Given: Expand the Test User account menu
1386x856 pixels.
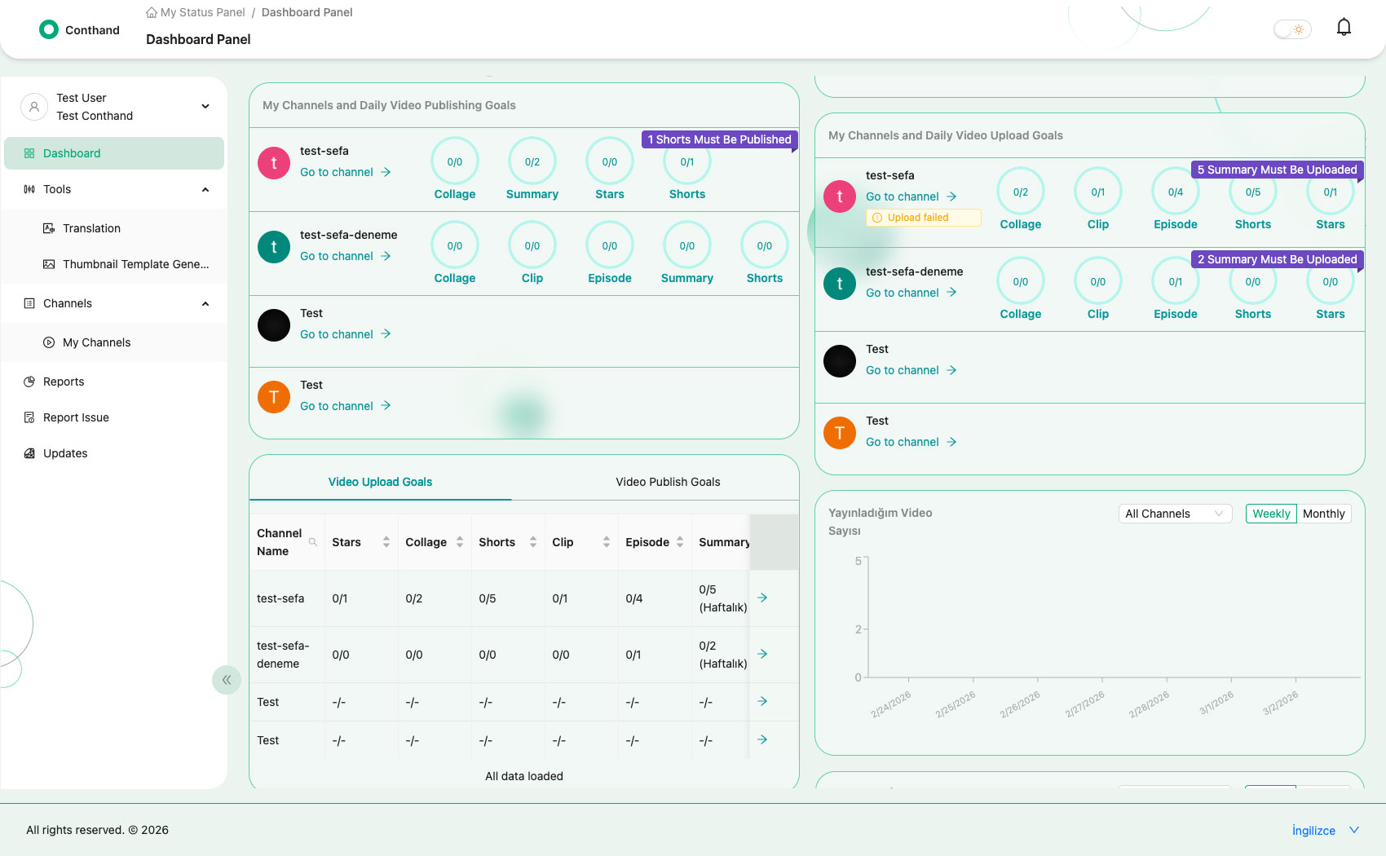Looking at the screenshot, I should click(x=205, y=107).
